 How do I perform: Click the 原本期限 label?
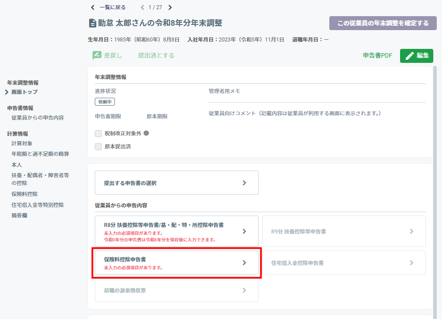(157, 116)
